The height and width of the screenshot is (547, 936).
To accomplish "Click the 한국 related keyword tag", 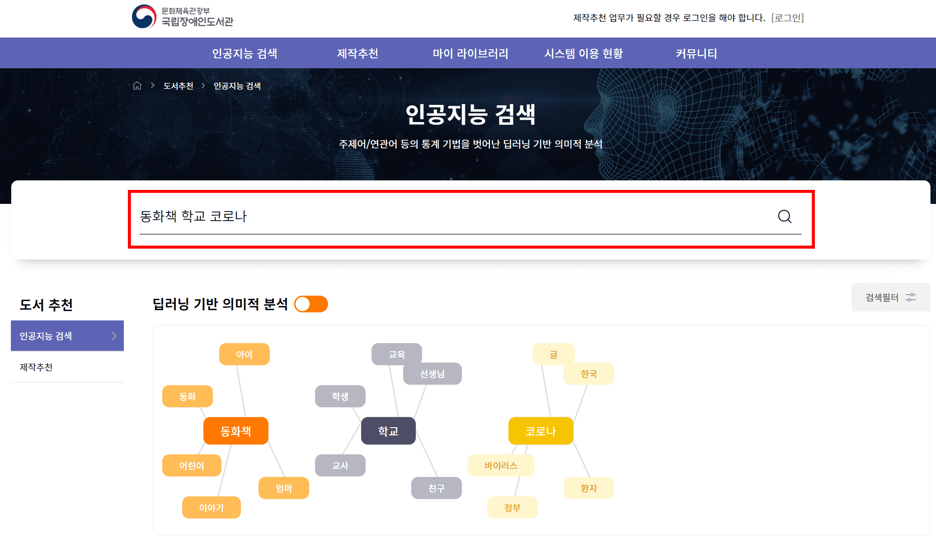I will click(x=589, y=373).
